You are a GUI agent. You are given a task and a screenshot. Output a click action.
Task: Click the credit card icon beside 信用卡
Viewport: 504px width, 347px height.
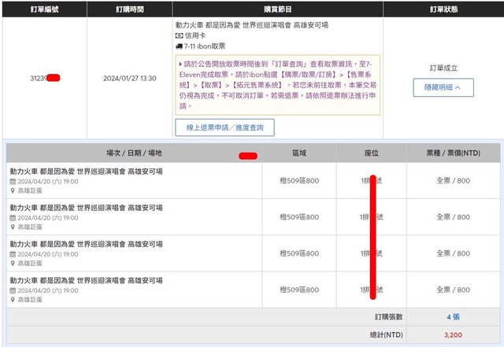coord(179,36)
